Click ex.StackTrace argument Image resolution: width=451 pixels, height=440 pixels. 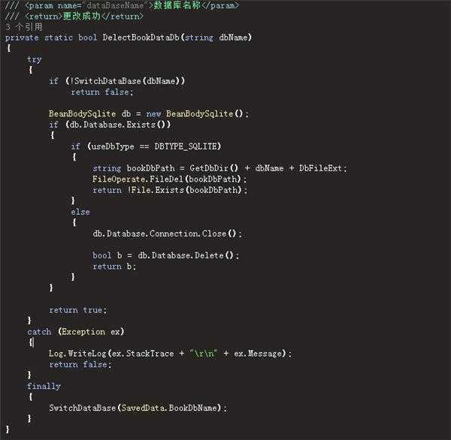[x=143, y=354]
